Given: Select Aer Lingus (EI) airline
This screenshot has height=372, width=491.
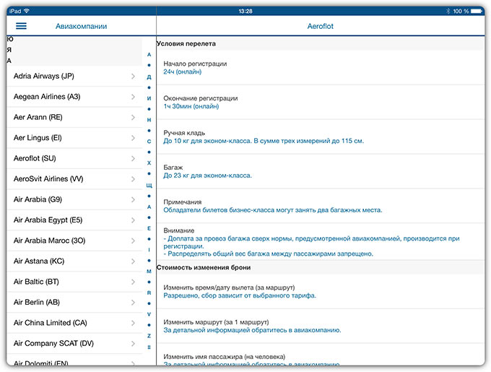Looking at the screenshot, I should pos(74,138).
